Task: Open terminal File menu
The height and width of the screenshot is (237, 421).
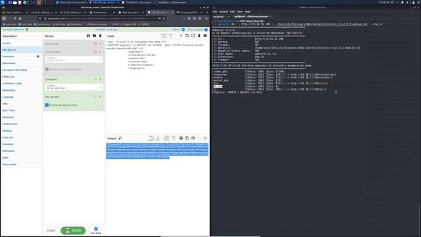Action: [x=215, y=12]
